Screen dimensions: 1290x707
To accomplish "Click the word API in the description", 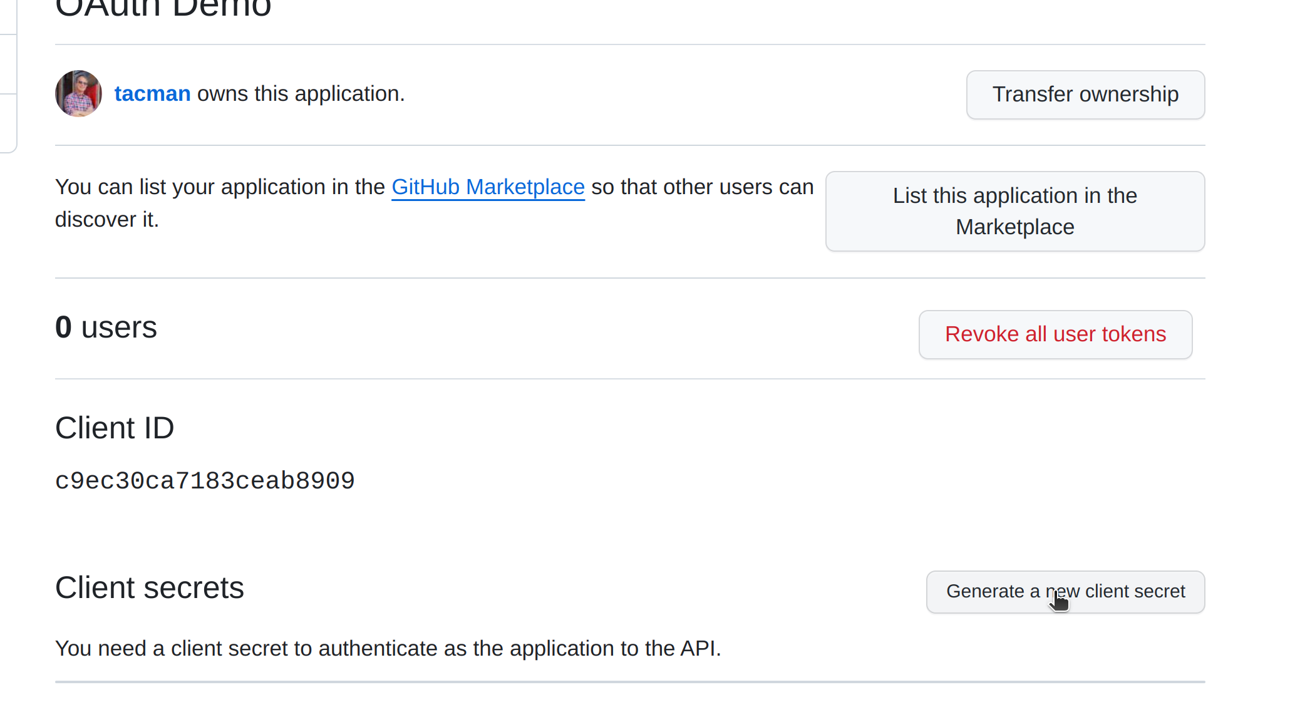I will (x=698, y=649).
